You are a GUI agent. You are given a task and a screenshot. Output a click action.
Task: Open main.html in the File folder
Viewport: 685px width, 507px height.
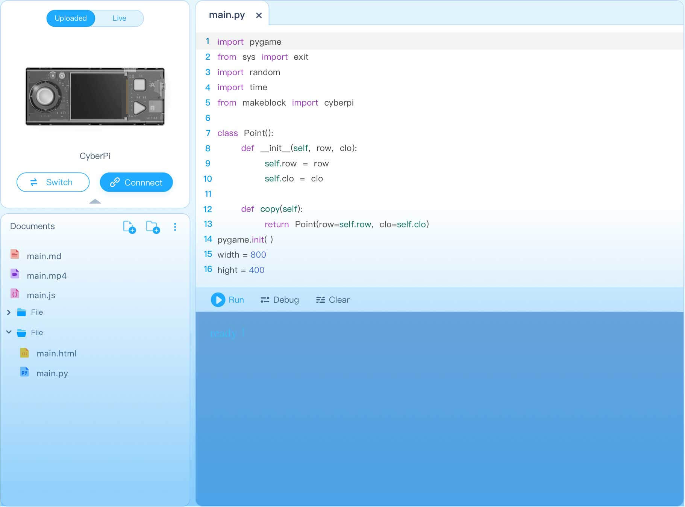pyautogui.click(x=56, y=353)
